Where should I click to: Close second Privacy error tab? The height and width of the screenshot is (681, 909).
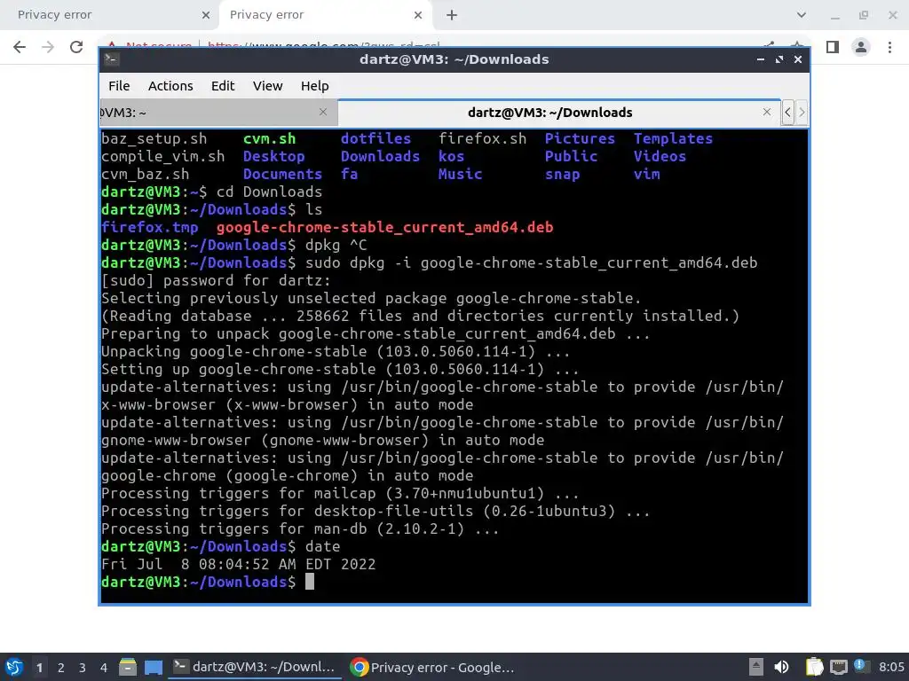pyautogui.click(x=418, y=15)
